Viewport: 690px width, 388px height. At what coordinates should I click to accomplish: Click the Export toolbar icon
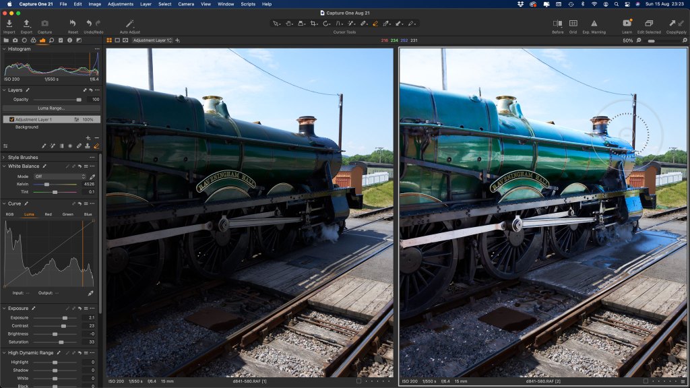tap(26, 24)
